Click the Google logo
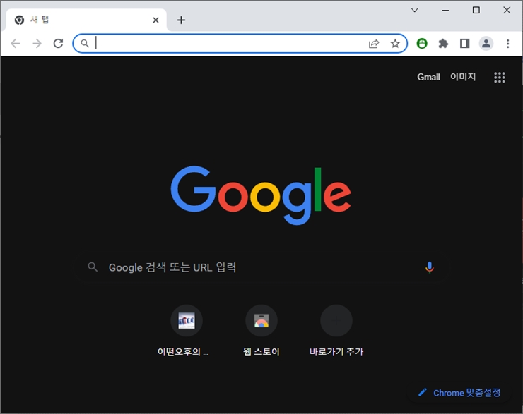This screenshot has width=523, height=414. 261,195
